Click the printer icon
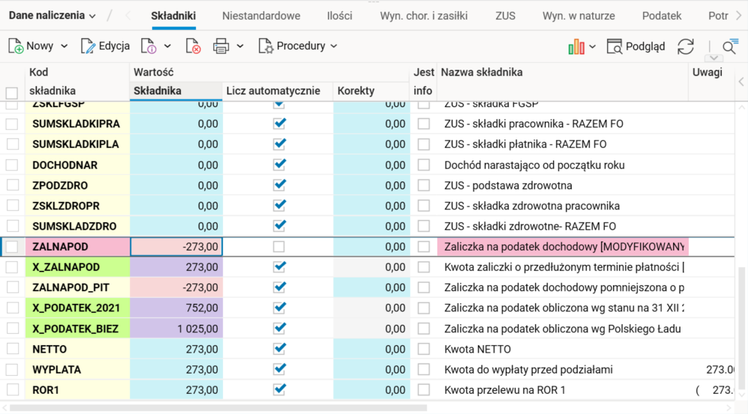The height and width of the screenshot is (414, 748). point(221,46)
